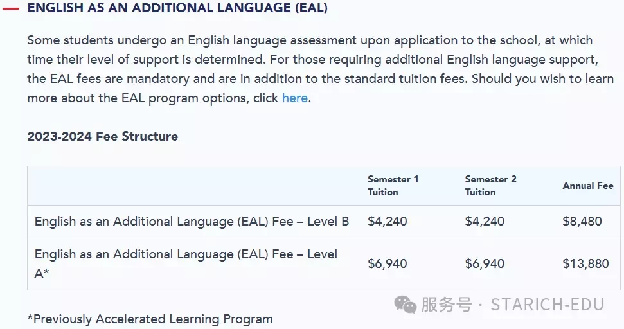Screen dimensions: 624x329
Task: Select the EAL Fee Level B row label
Action: [x=192, y=222]
